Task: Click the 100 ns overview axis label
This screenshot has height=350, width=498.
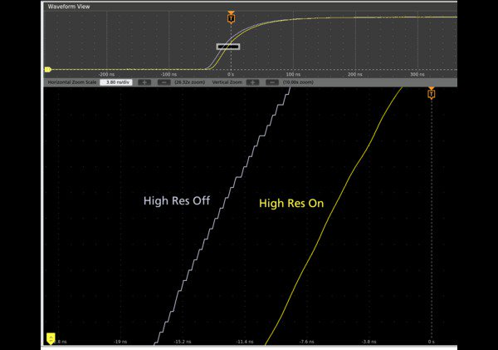Action: pyautogui.click(x=293, y=75)
